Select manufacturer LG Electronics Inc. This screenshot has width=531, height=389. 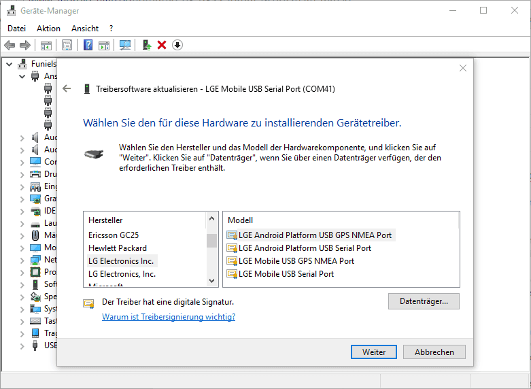pos(121,261)
